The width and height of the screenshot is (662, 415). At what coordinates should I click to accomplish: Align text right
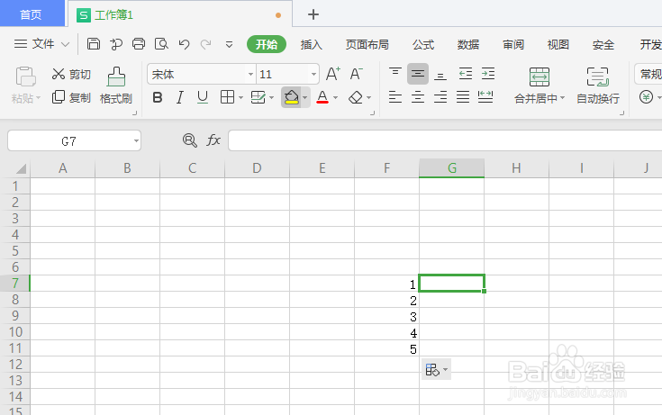pos(440,97)
